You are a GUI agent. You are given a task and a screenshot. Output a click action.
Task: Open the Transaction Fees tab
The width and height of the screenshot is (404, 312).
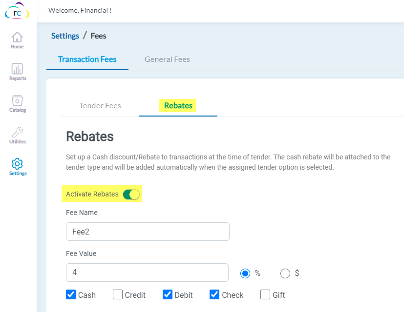tap(87, 58)
